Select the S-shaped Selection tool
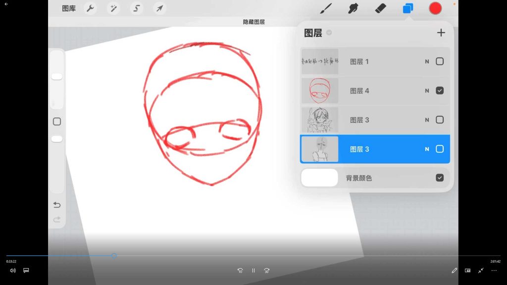The width and height of the screenshot is (507, 285). click(x=137, y=8)
